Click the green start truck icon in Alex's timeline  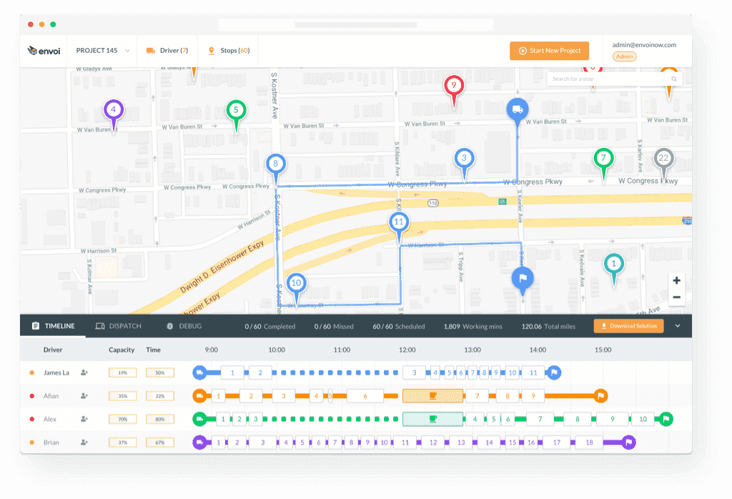coord(199,419)
